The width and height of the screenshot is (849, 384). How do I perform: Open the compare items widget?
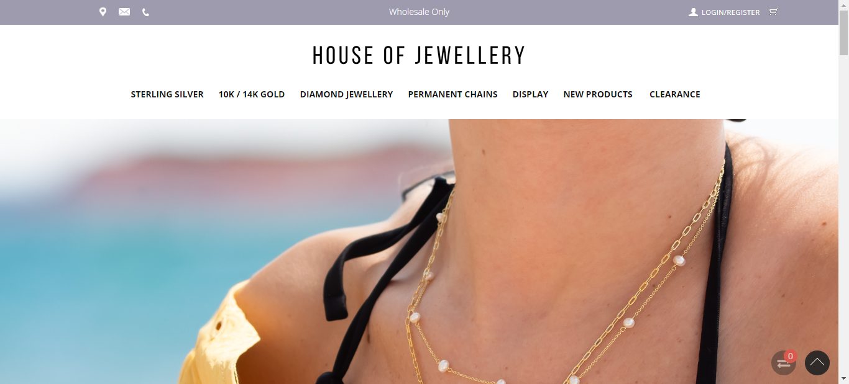(783, 364)
